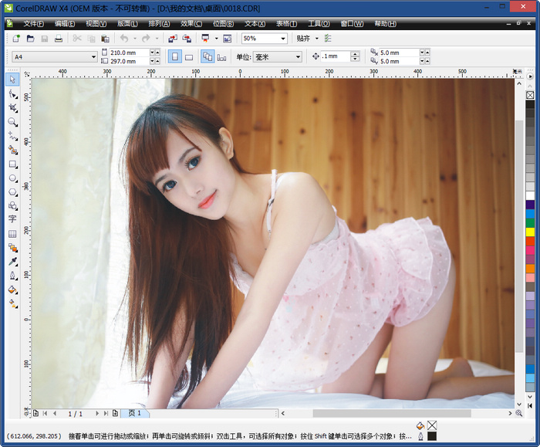Select the Eyedropper tool

[x=13, y=262]
